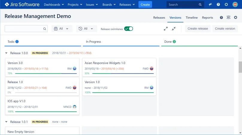Image resolution: width=242 pixels, height=135 pixels.
Task: Click Version 3.0 progress bar at 75%
Action: click(46, 73)
